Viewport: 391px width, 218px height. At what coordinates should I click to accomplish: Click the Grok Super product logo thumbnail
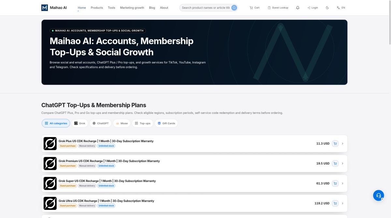point(50,184)
